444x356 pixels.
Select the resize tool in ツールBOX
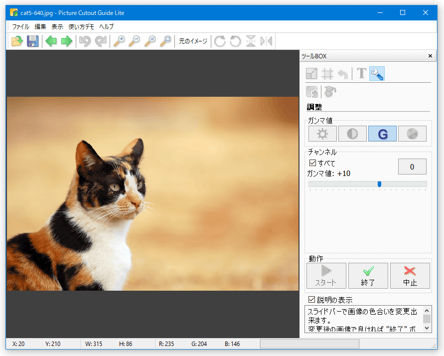pyautogui.click(x=311, y=74)
